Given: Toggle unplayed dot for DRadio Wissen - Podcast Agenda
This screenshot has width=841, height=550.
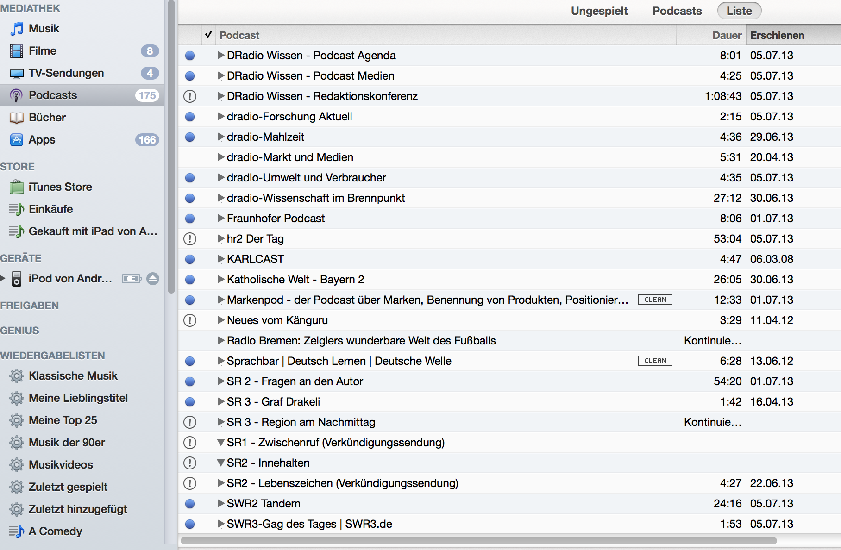Looking at the screenshot, I should pyautogui.click(x=190, y=56).
